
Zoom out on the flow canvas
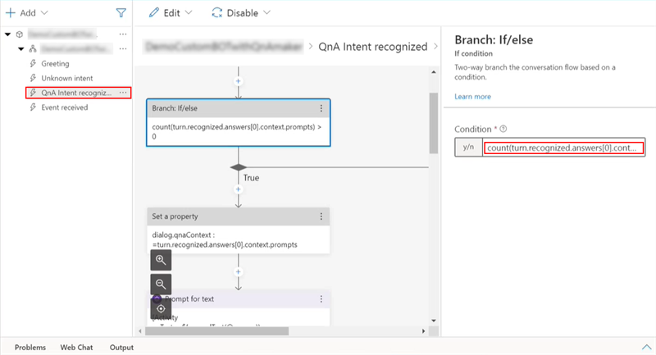161,284
